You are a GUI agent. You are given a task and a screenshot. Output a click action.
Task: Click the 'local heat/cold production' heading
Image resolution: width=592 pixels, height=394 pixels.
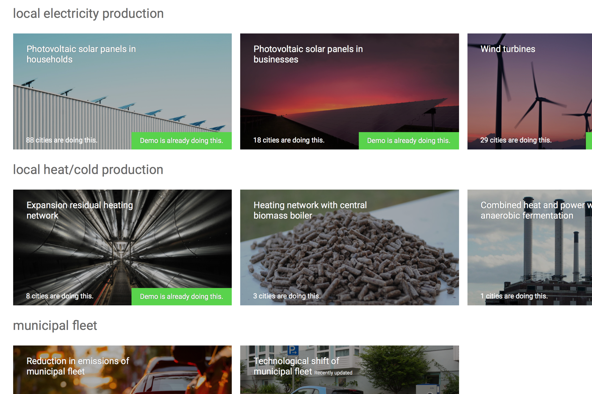point(88,170)
